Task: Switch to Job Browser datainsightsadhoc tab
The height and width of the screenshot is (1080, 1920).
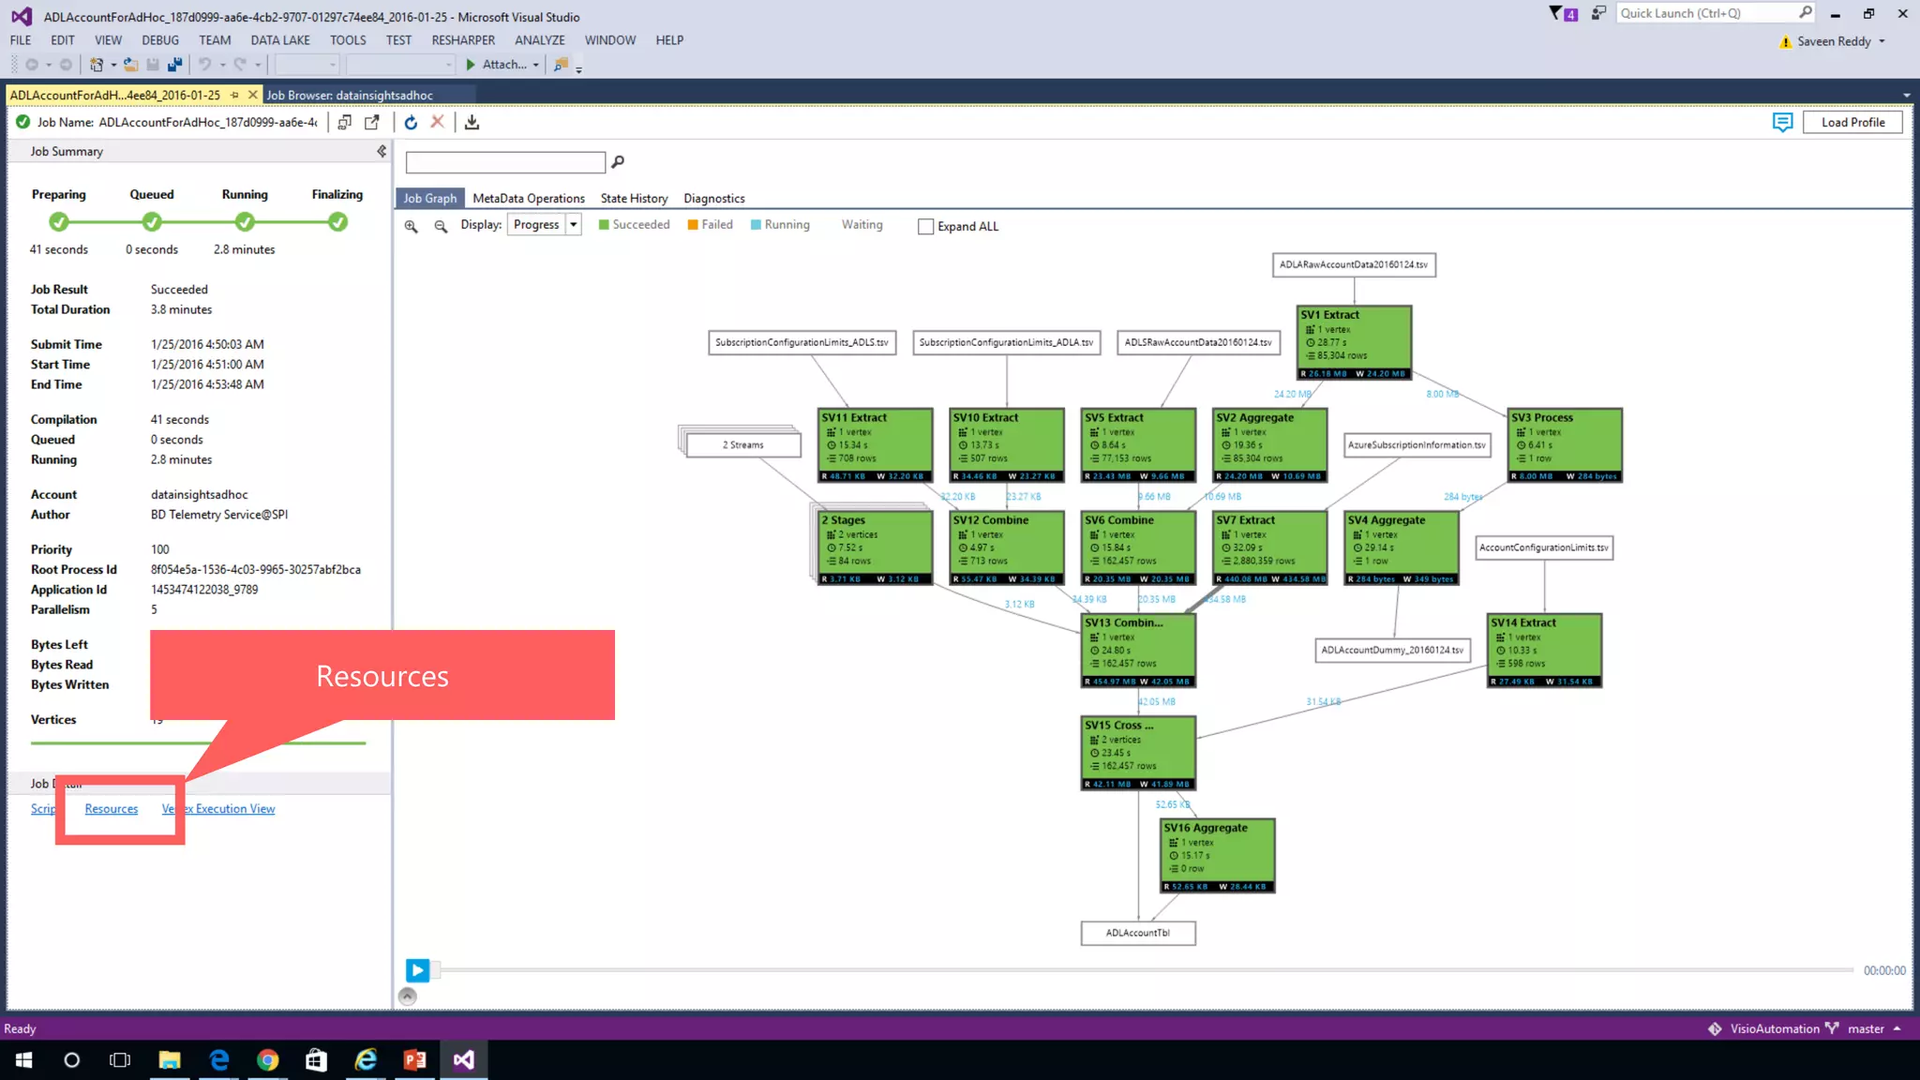Action: pos(350,96)
